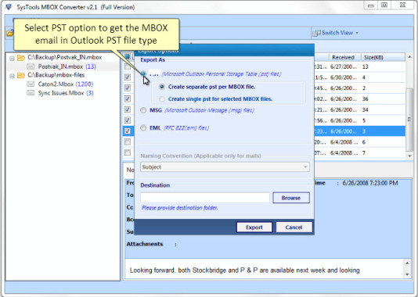Viewport: 418px width, 297px height.
Task: Toggle checkbox for row with size 5
Action: tap(128, 120)
